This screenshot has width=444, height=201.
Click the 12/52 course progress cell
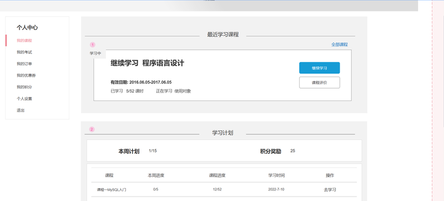coord(217,189)
